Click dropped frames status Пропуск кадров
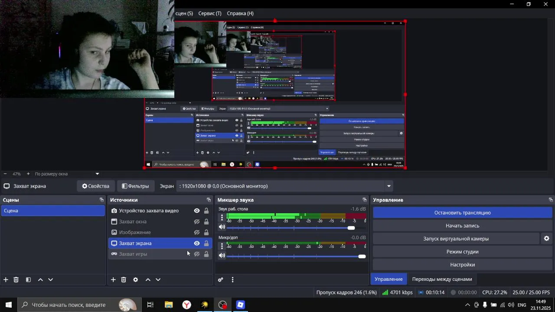555x312 pixels. click(x=346, y=292)
